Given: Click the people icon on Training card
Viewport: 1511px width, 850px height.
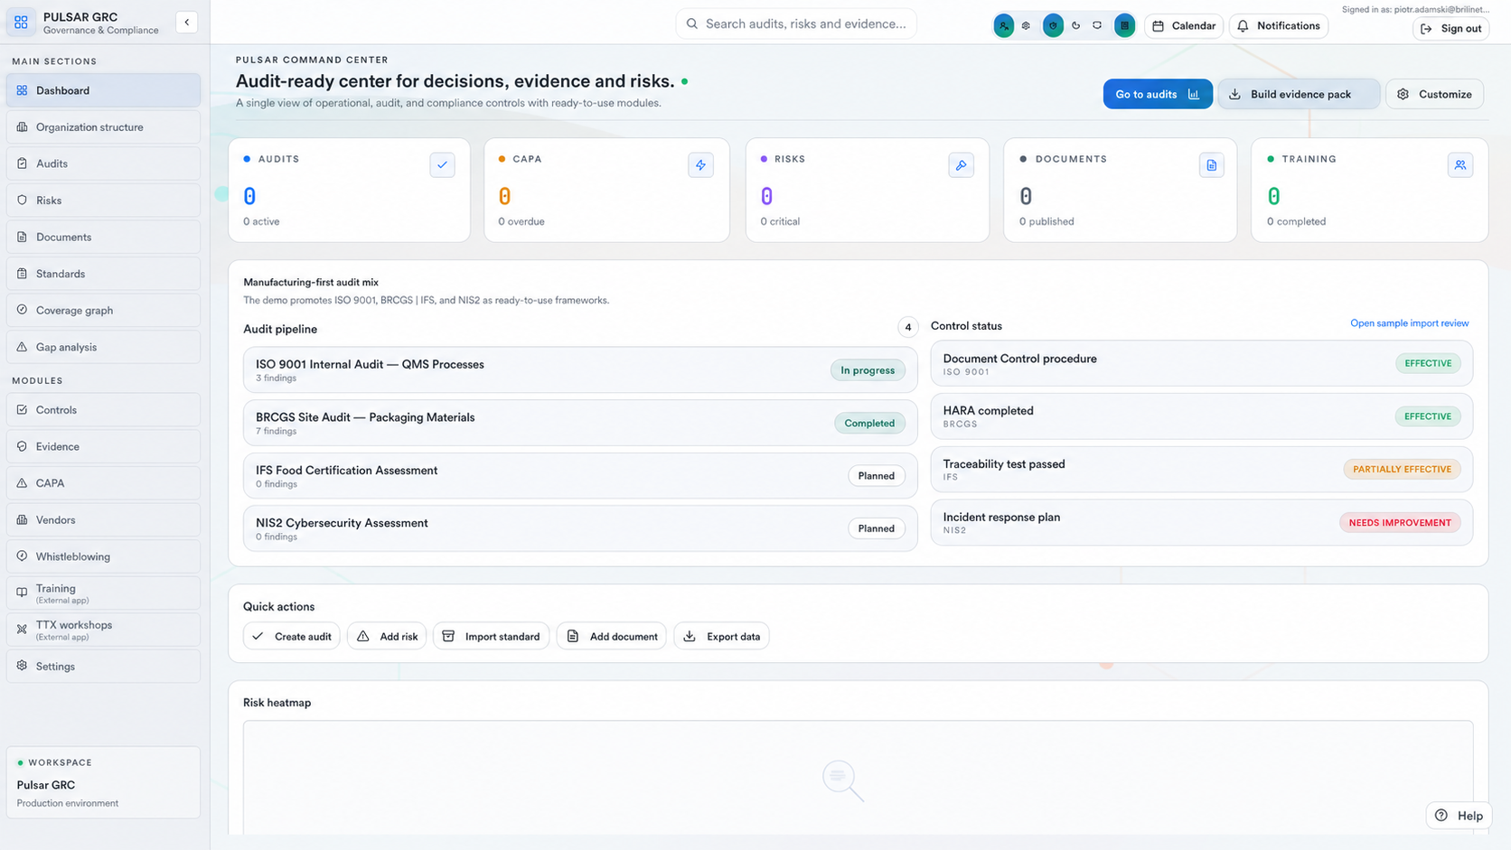Looking at the screenshot, I should pos(1460,164).
